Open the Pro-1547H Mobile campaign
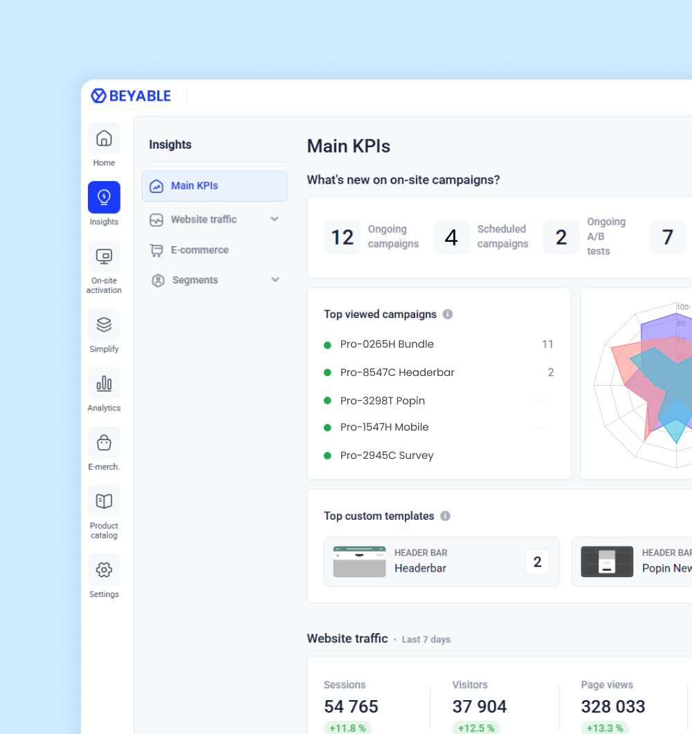 coord(384,427)
